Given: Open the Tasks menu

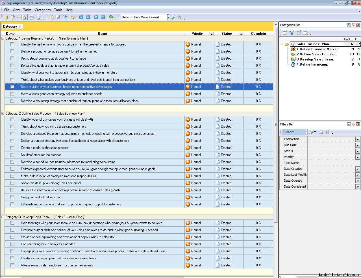Looking at the screenshot, I should coord(27,10).
